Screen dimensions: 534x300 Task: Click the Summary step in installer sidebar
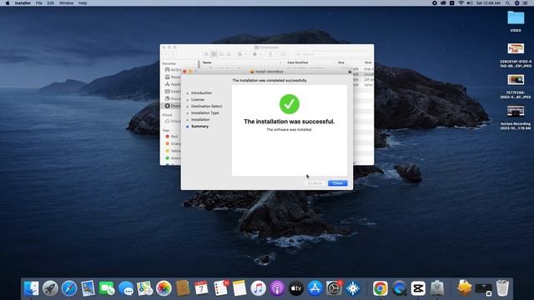click(199, 127)
